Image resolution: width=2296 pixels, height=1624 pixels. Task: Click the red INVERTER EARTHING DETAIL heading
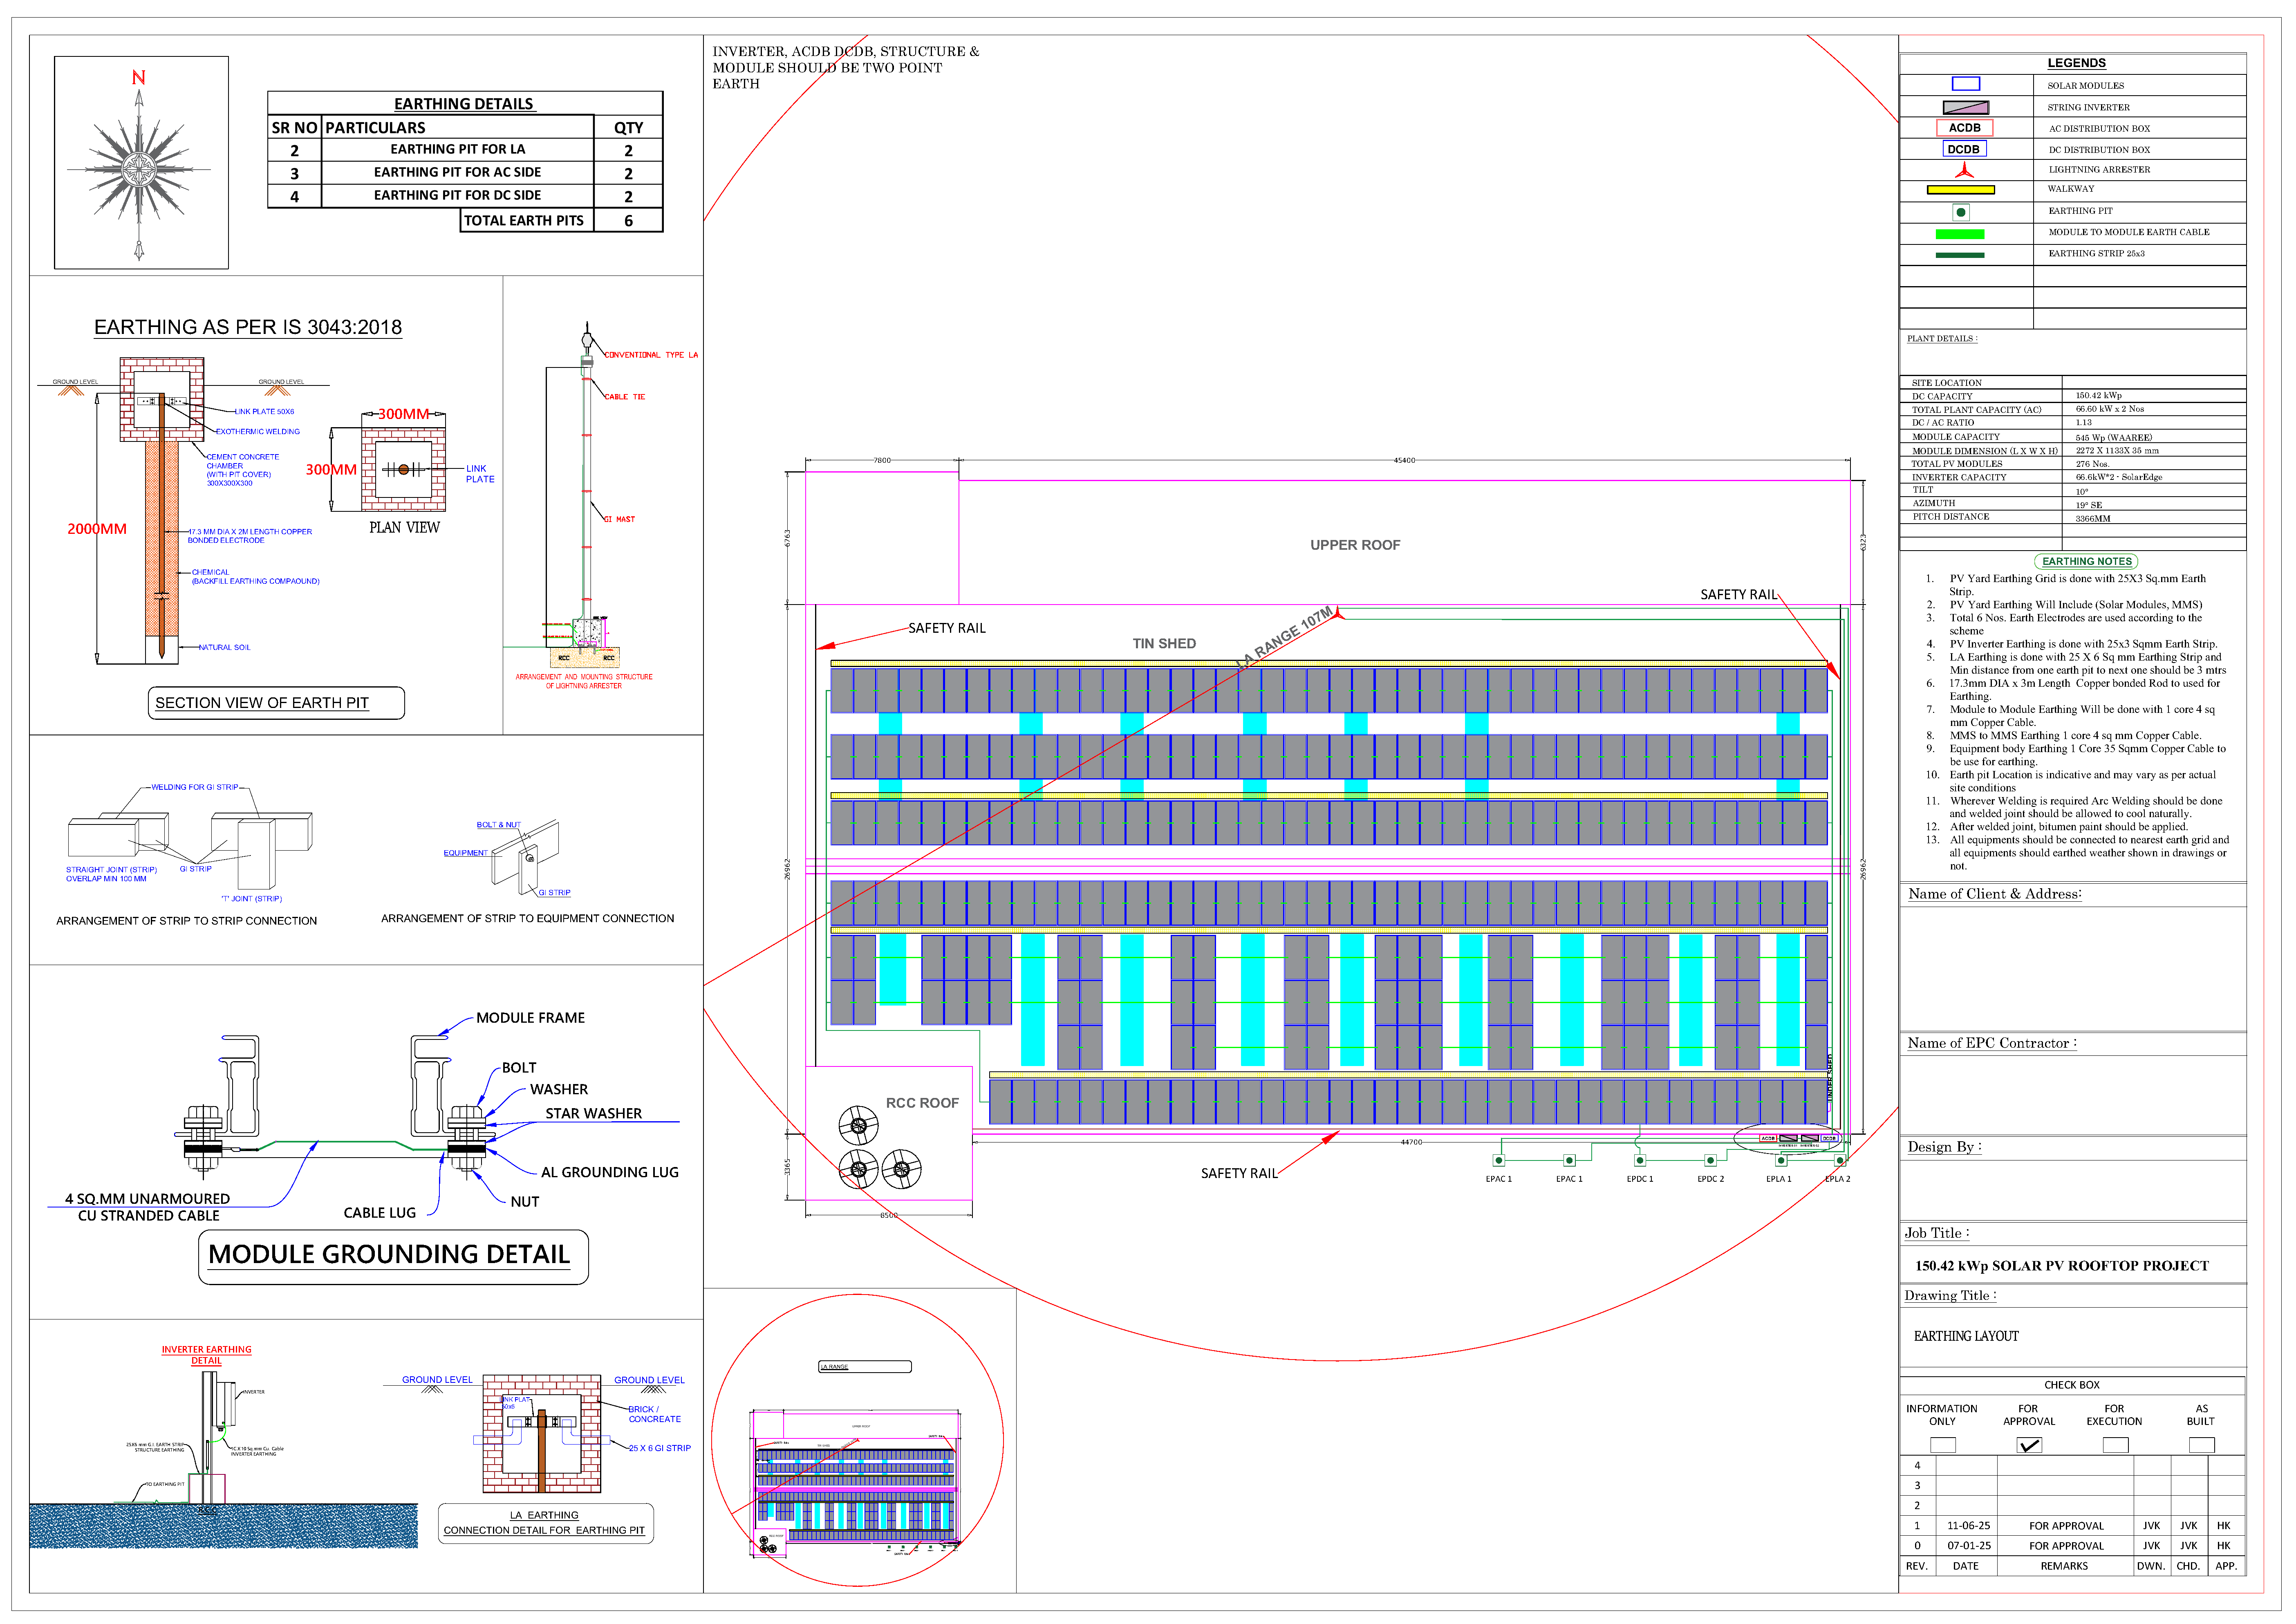pyautogui.click(x=207, y=1355)
